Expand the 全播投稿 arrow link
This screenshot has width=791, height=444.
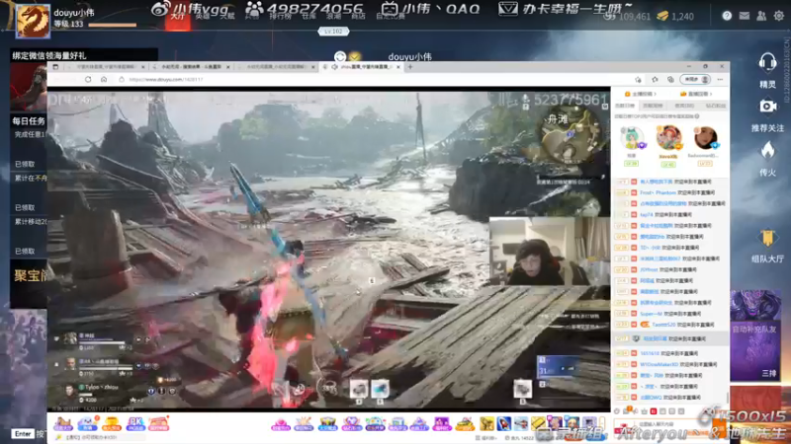[641, 94]
